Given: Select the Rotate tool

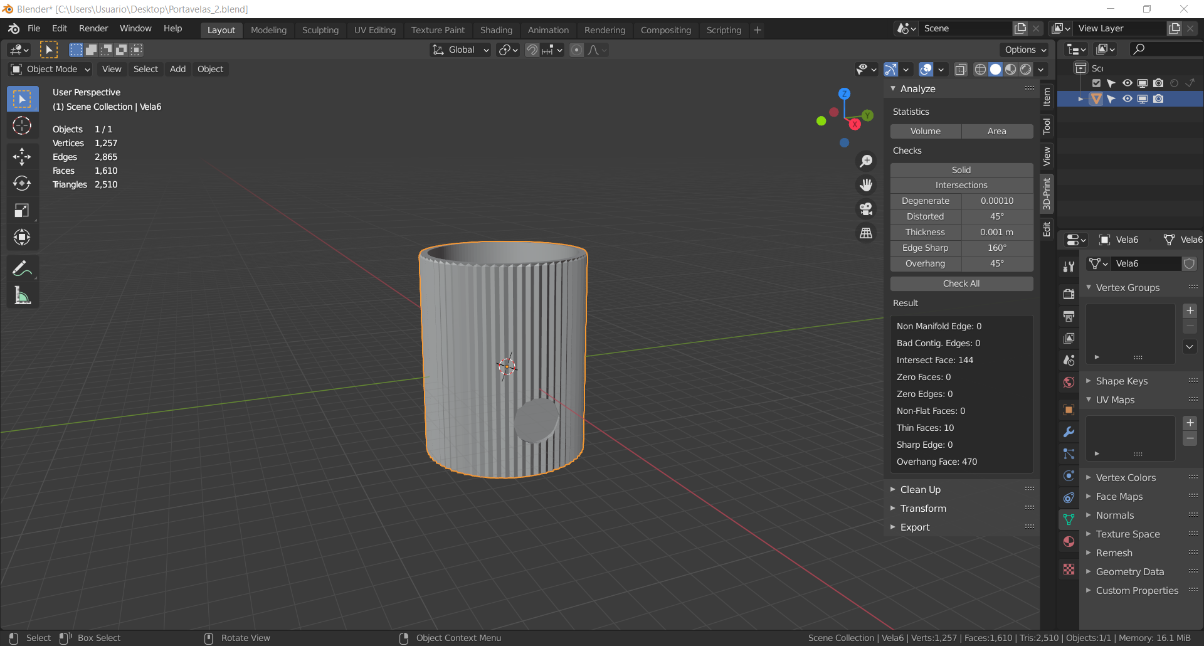Looking at the screenshot, I should tap(22, 183).
